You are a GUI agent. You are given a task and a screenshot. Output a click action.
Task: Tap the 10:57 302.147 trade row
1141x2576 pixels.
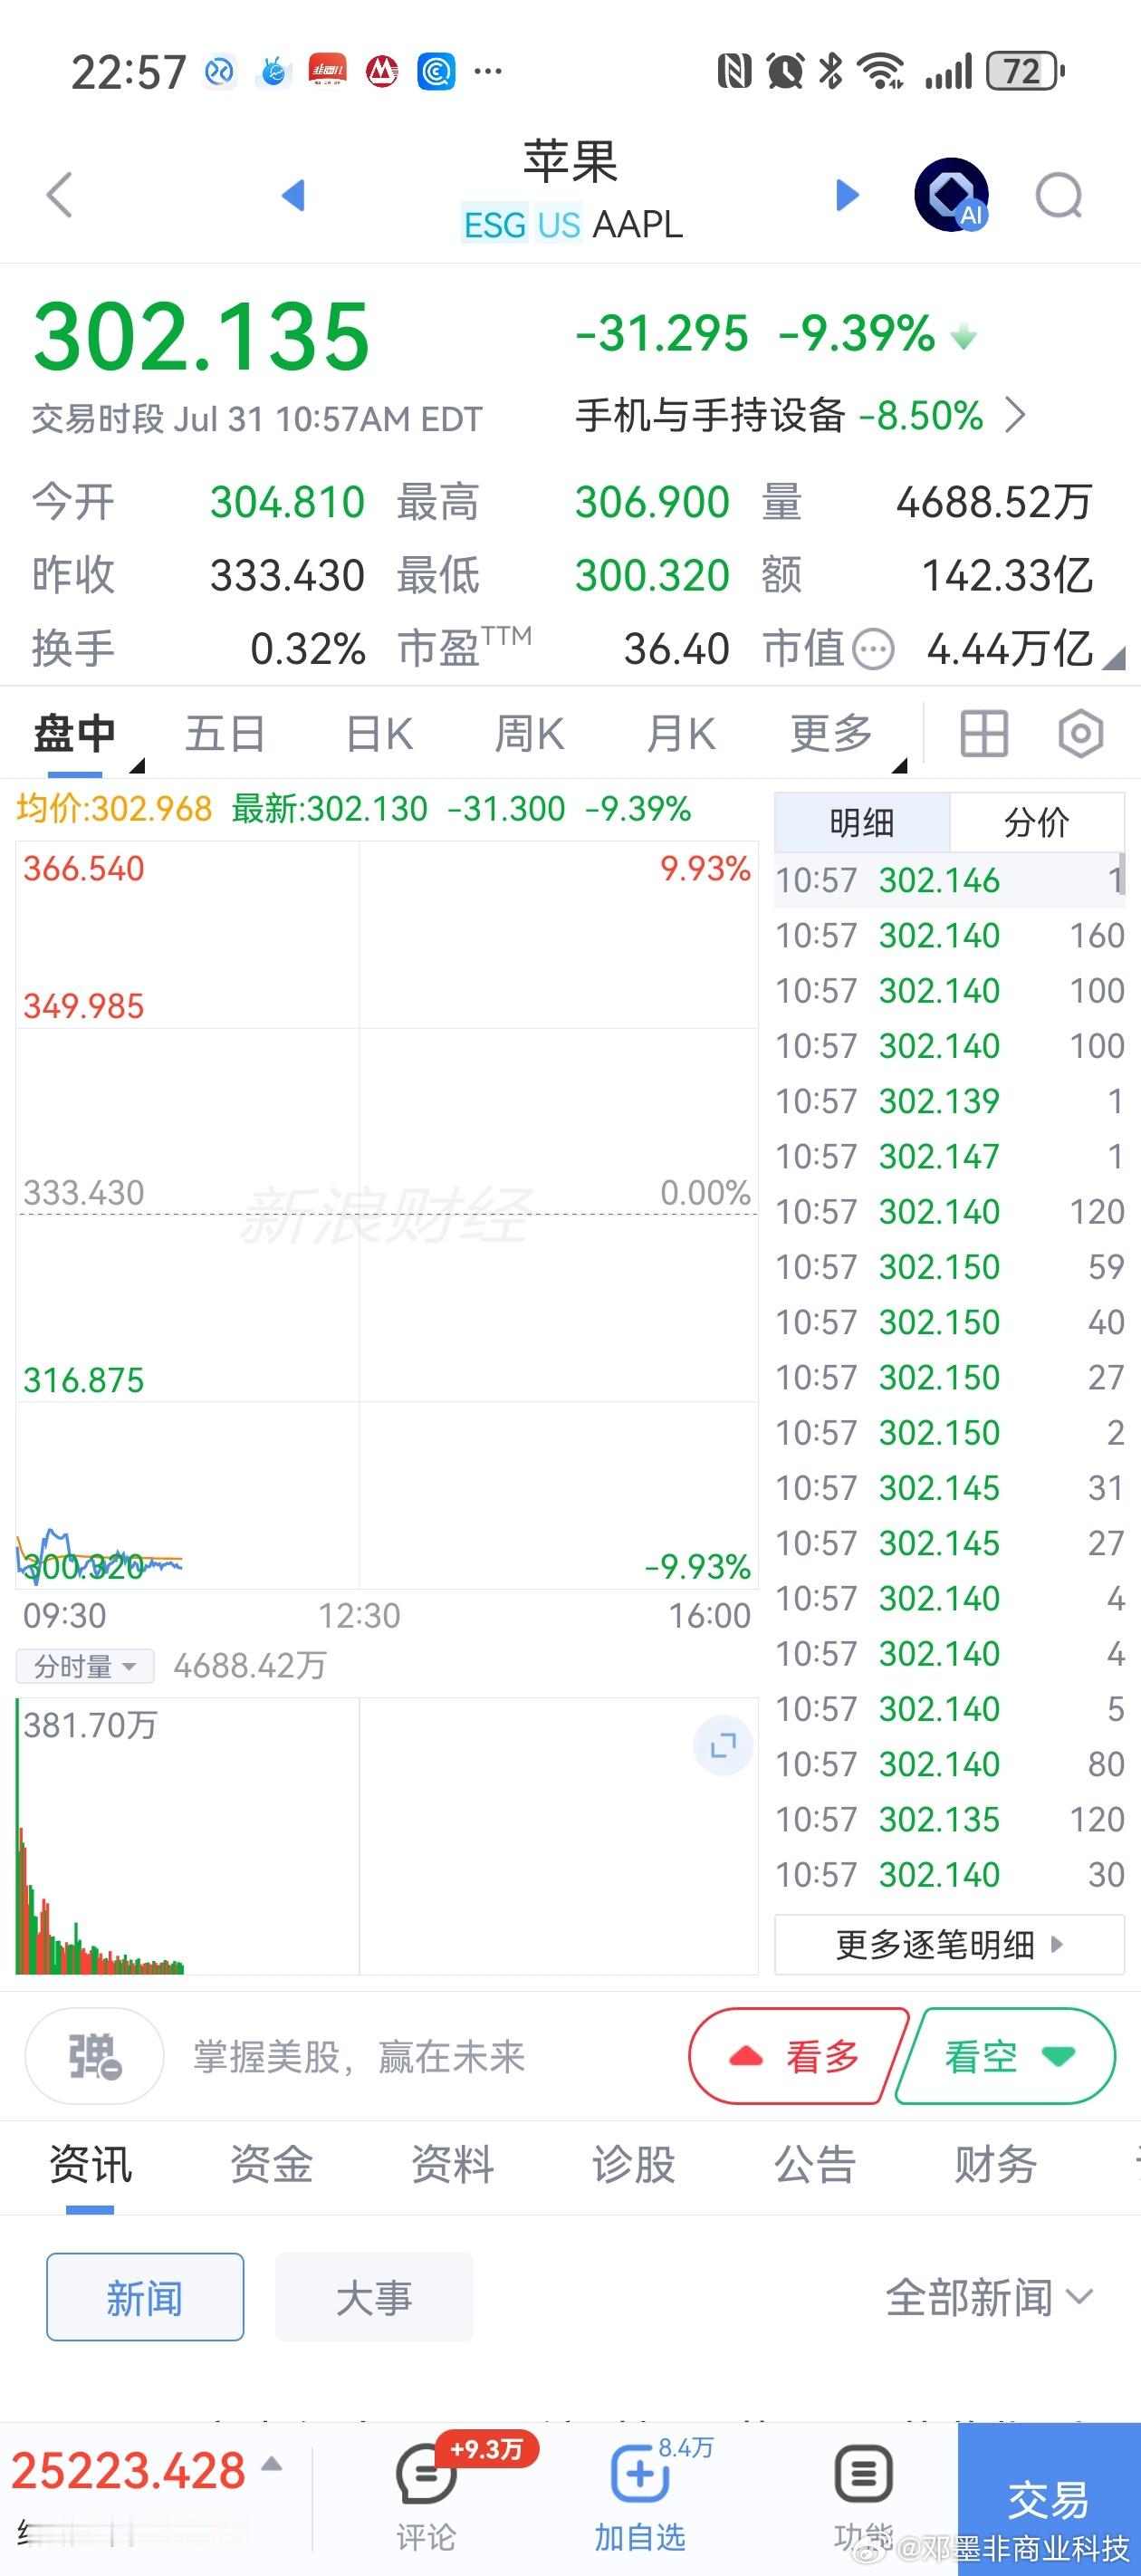[x=950, y=1156]
